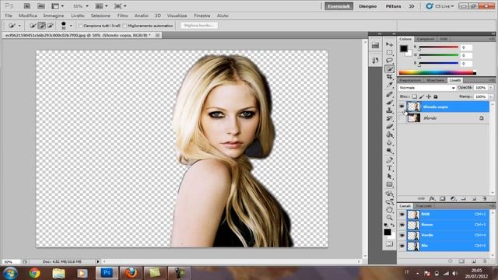Open Riemp. fill slider arrow
Image resolution: width=498 pixels, height=280 pixels.
(491, 96)
